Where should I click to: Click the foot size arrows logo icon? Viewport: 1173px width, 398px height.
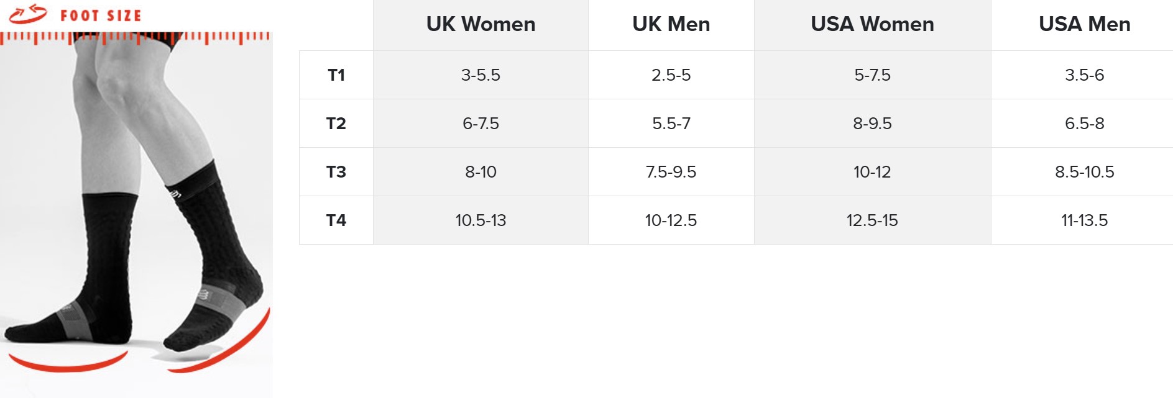click(28, 13)
